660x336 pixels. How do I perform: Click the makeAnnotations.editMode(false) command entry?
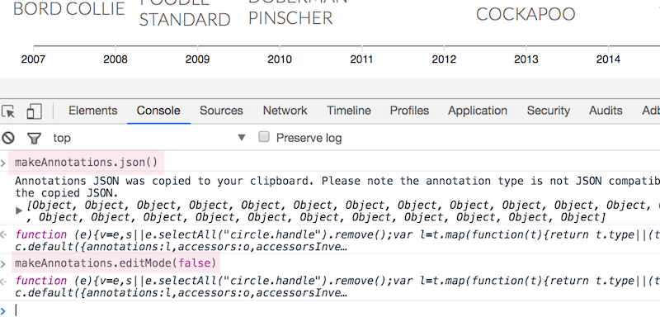click(115, 263)
